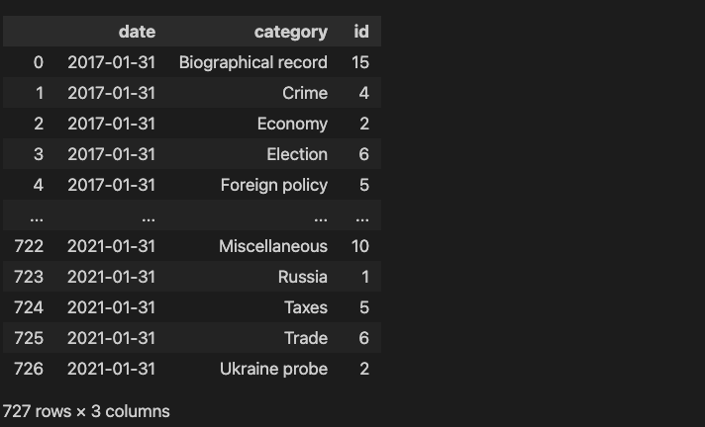Click the "category" column header
Viewport: 705px width, 427px height.
pos(290,32)
